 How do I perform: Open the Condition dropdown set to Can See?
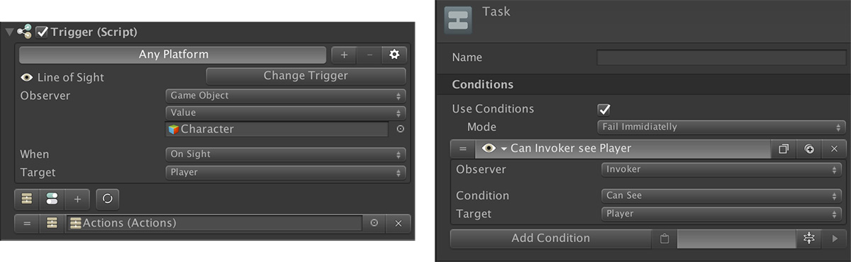point(722,195)
